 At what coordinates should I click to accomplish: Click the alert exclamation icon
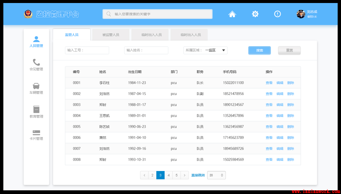click(x=277, y=14)
